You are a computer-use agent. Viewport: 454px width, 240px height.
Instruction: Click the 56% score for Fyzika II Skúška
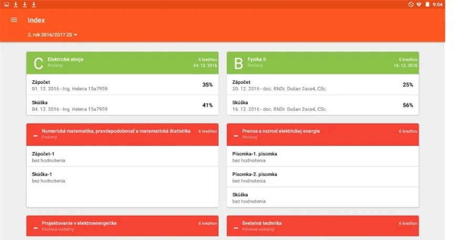[x=408, y=105]
